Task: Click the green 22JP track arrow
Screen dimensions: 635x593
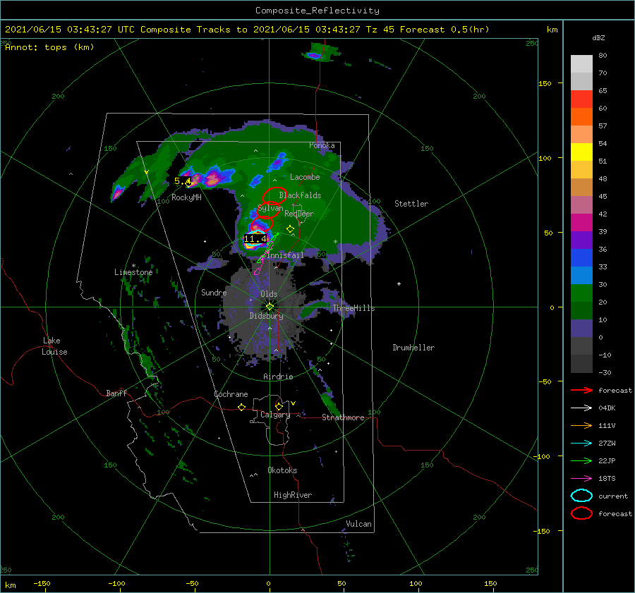Action: click(581, 460)
